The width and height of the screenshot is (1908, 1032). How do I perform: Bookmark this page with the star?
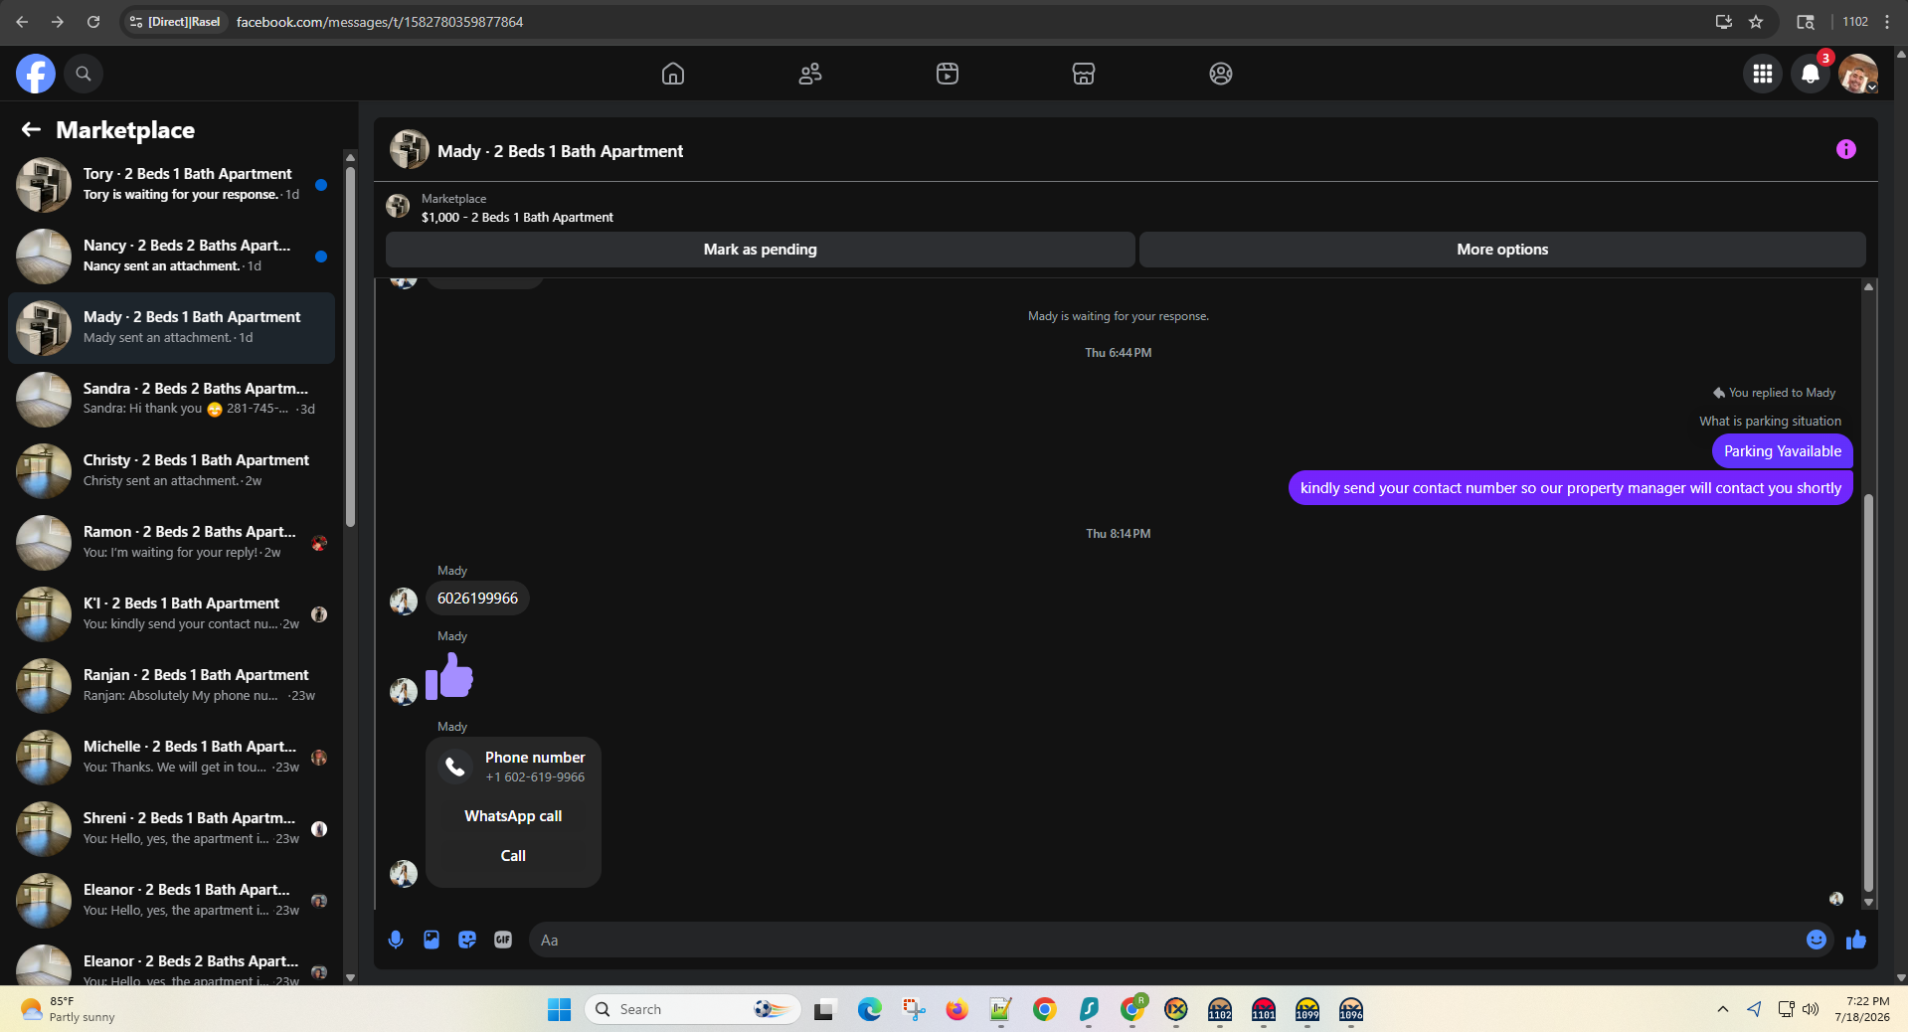click(1757, 22)
